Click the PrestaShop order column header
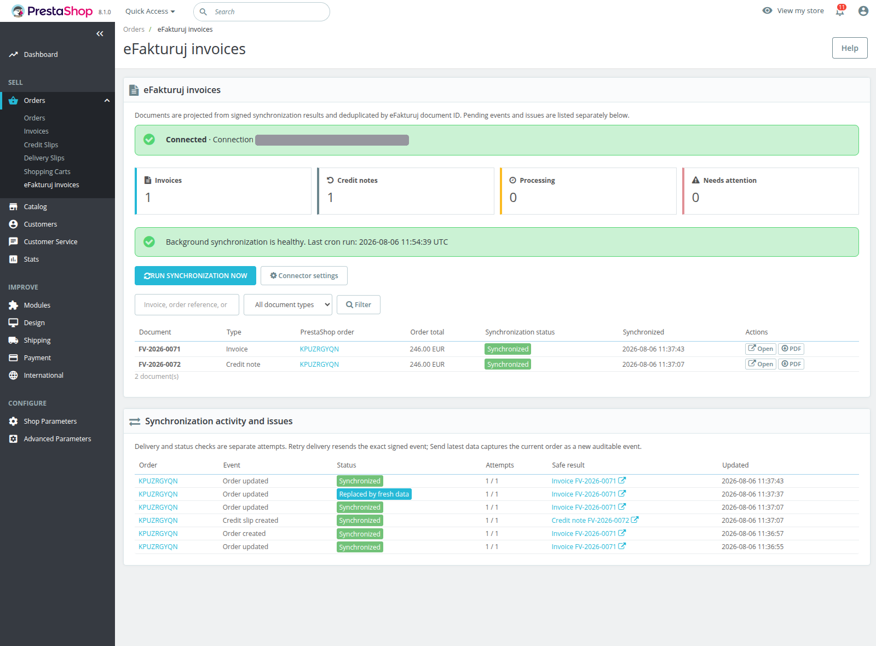This screenshot has height=646, width=876. pos(327,332)
